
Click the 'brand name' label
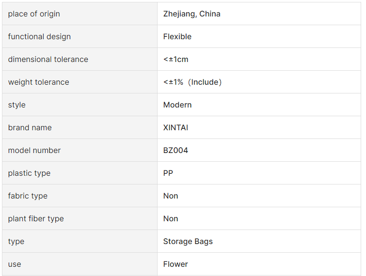pyautogui.click(x=30, y=128)
